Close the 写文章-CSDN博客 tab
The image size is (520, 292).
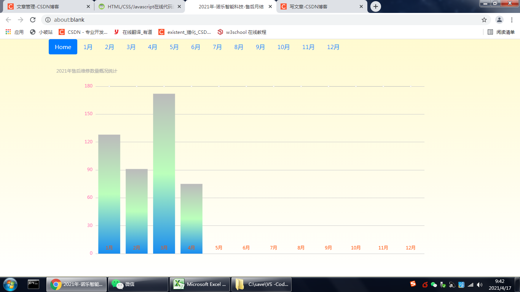(x=361, y=6)
